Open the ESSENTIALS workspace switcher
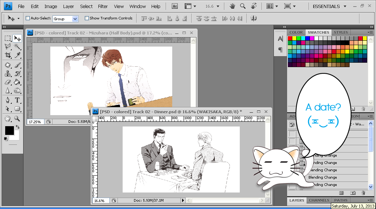This screenshot has width=376, height=209. [x=329, y=7]
